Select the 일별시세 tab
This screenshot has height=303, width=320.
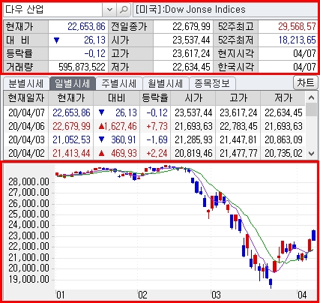(73, 83)
